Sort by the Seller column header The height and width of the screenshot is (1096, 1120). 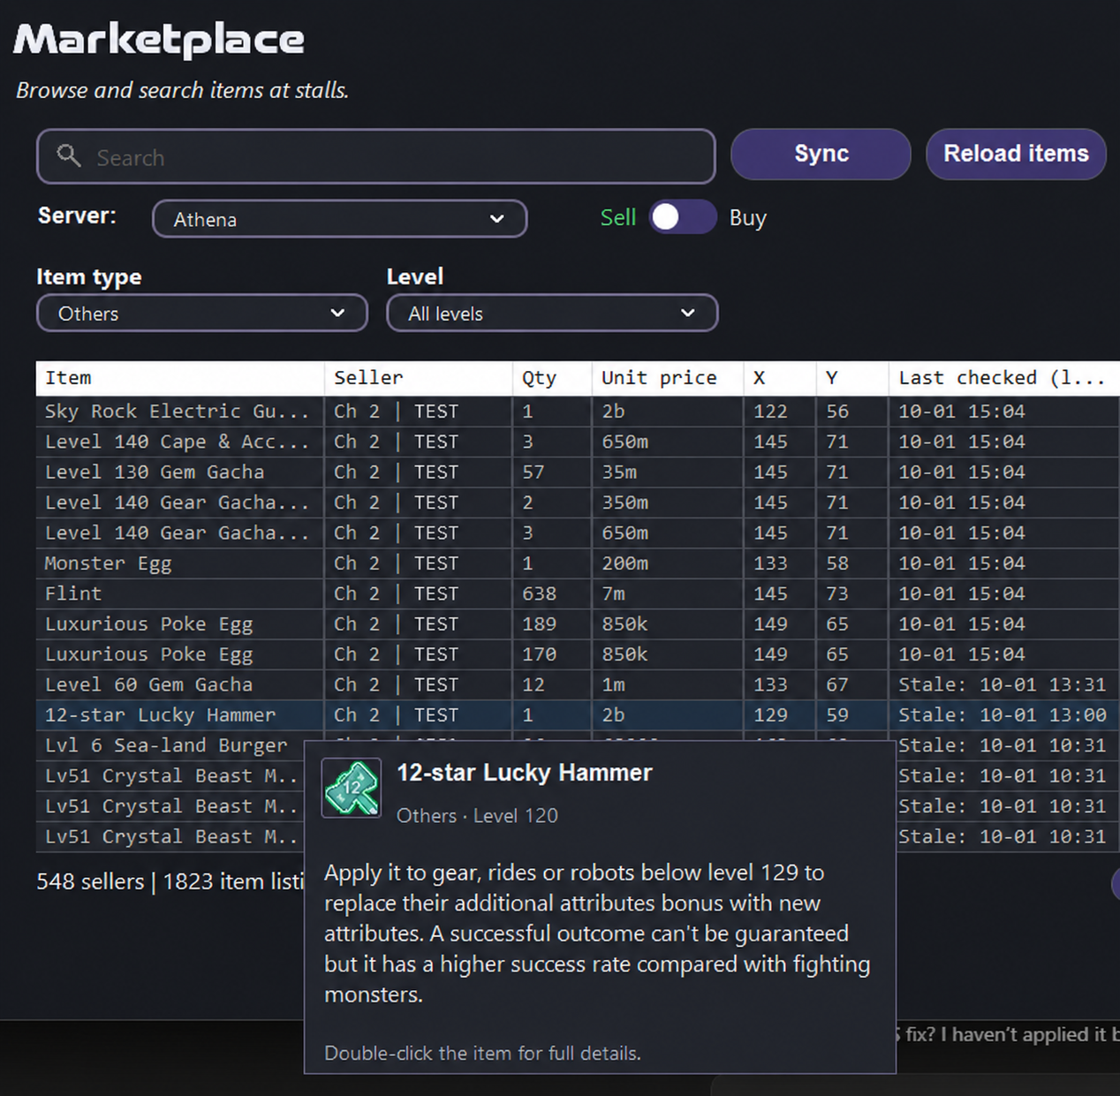coord(418,378)
